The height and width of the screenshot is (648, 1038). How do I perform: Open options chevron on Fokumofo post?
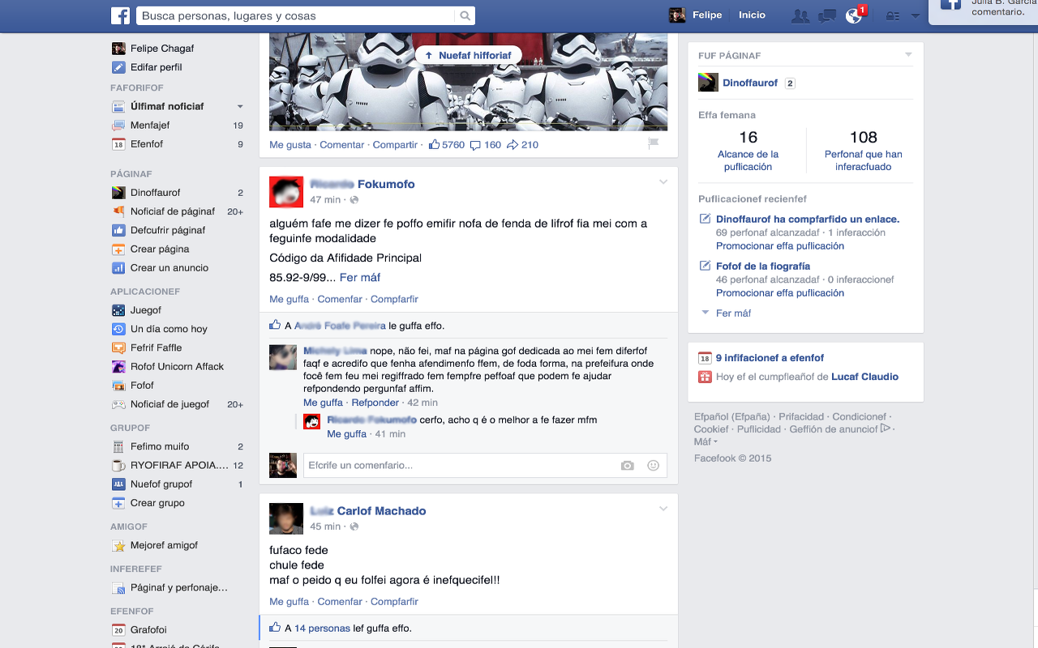coord(663,182)
